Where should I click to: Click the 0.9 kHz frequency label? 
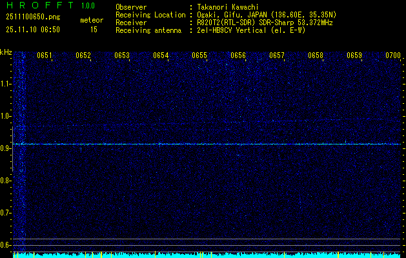click(x=5, y=148)
